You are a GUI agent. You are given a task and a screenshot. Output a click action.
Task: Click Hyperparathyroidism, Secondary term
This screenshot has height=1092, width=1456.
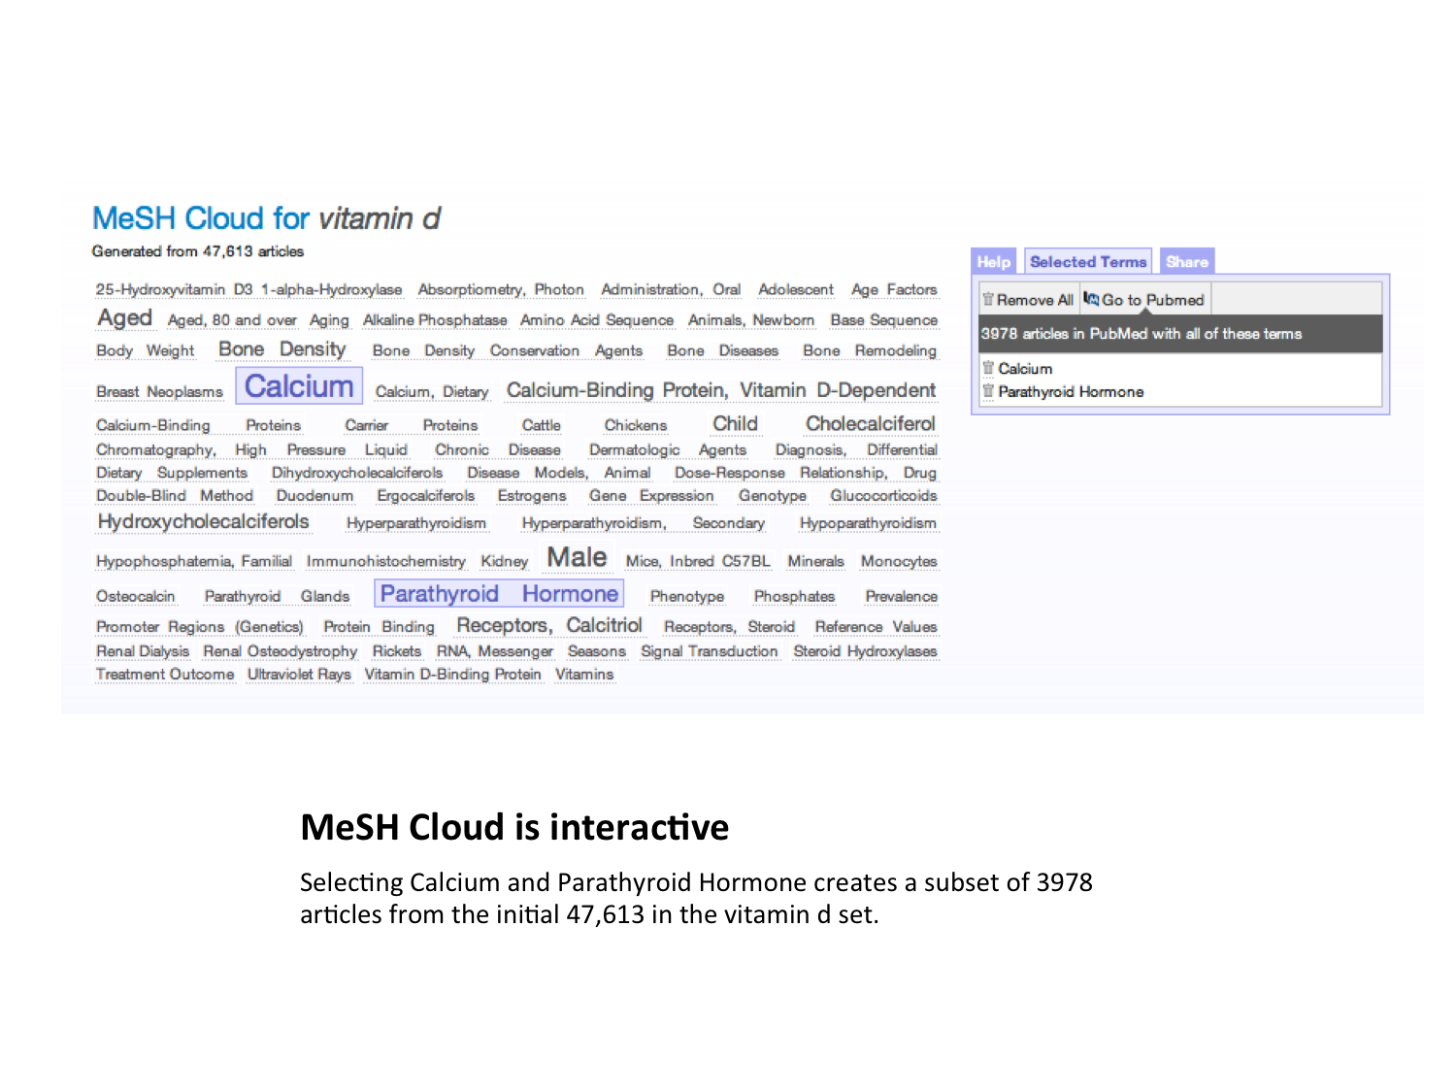[643, 523]
